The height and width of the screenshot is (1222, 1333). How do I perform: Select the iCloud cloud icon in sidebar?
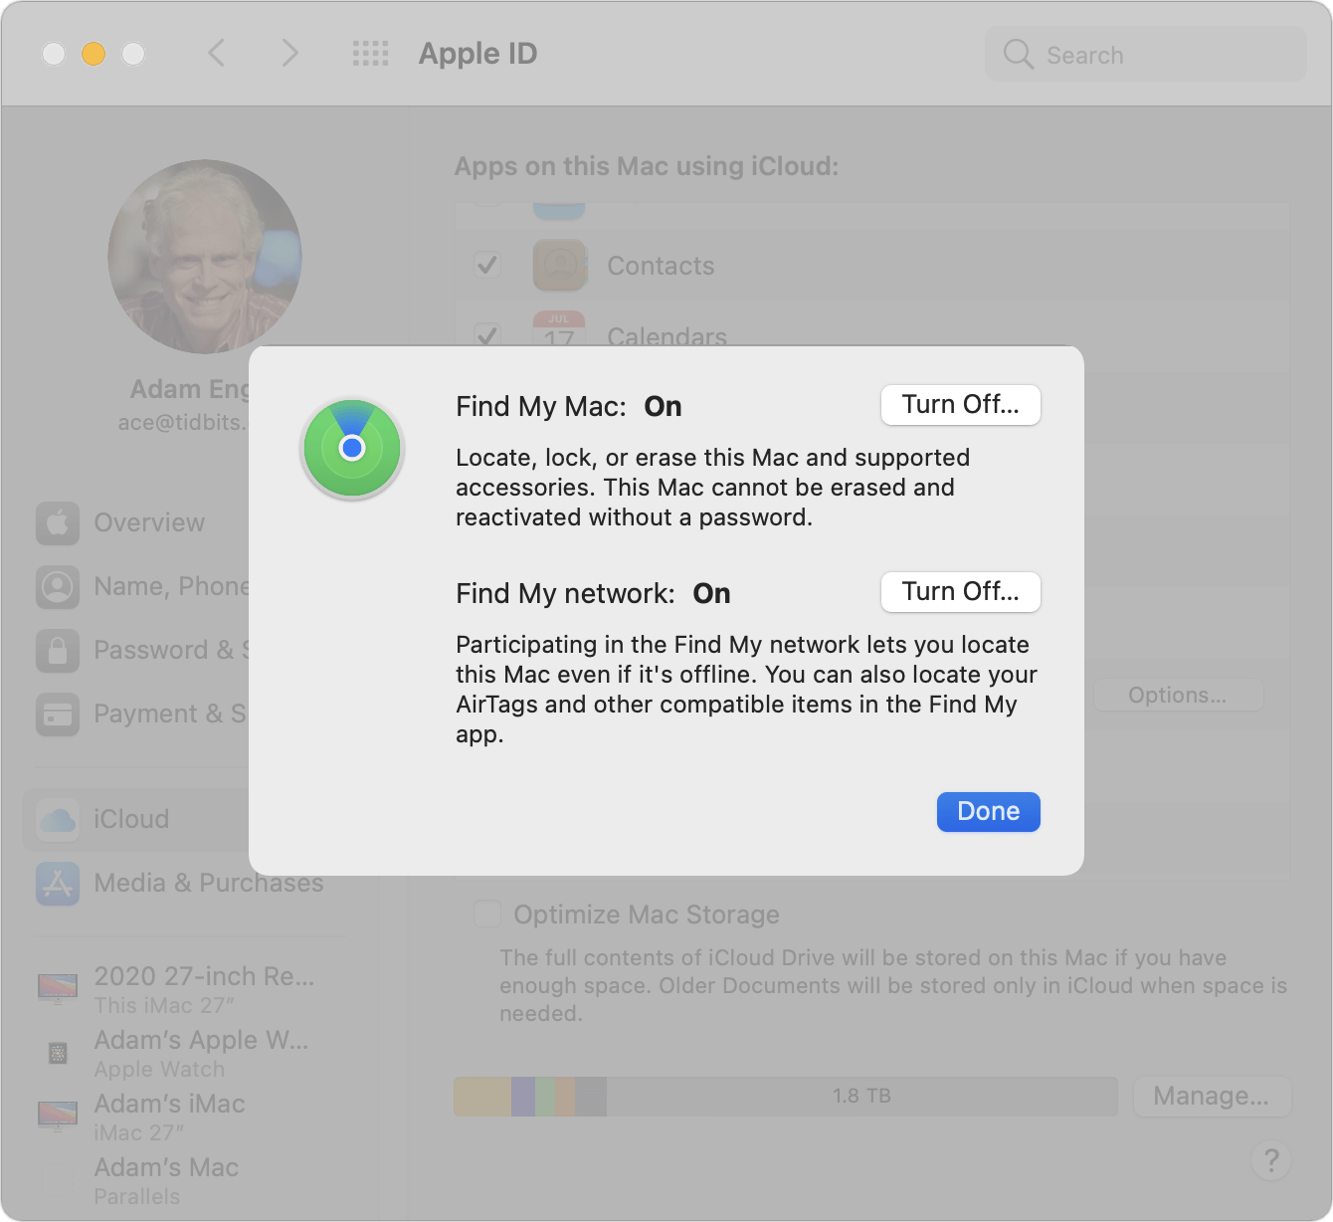coord(58,820)
